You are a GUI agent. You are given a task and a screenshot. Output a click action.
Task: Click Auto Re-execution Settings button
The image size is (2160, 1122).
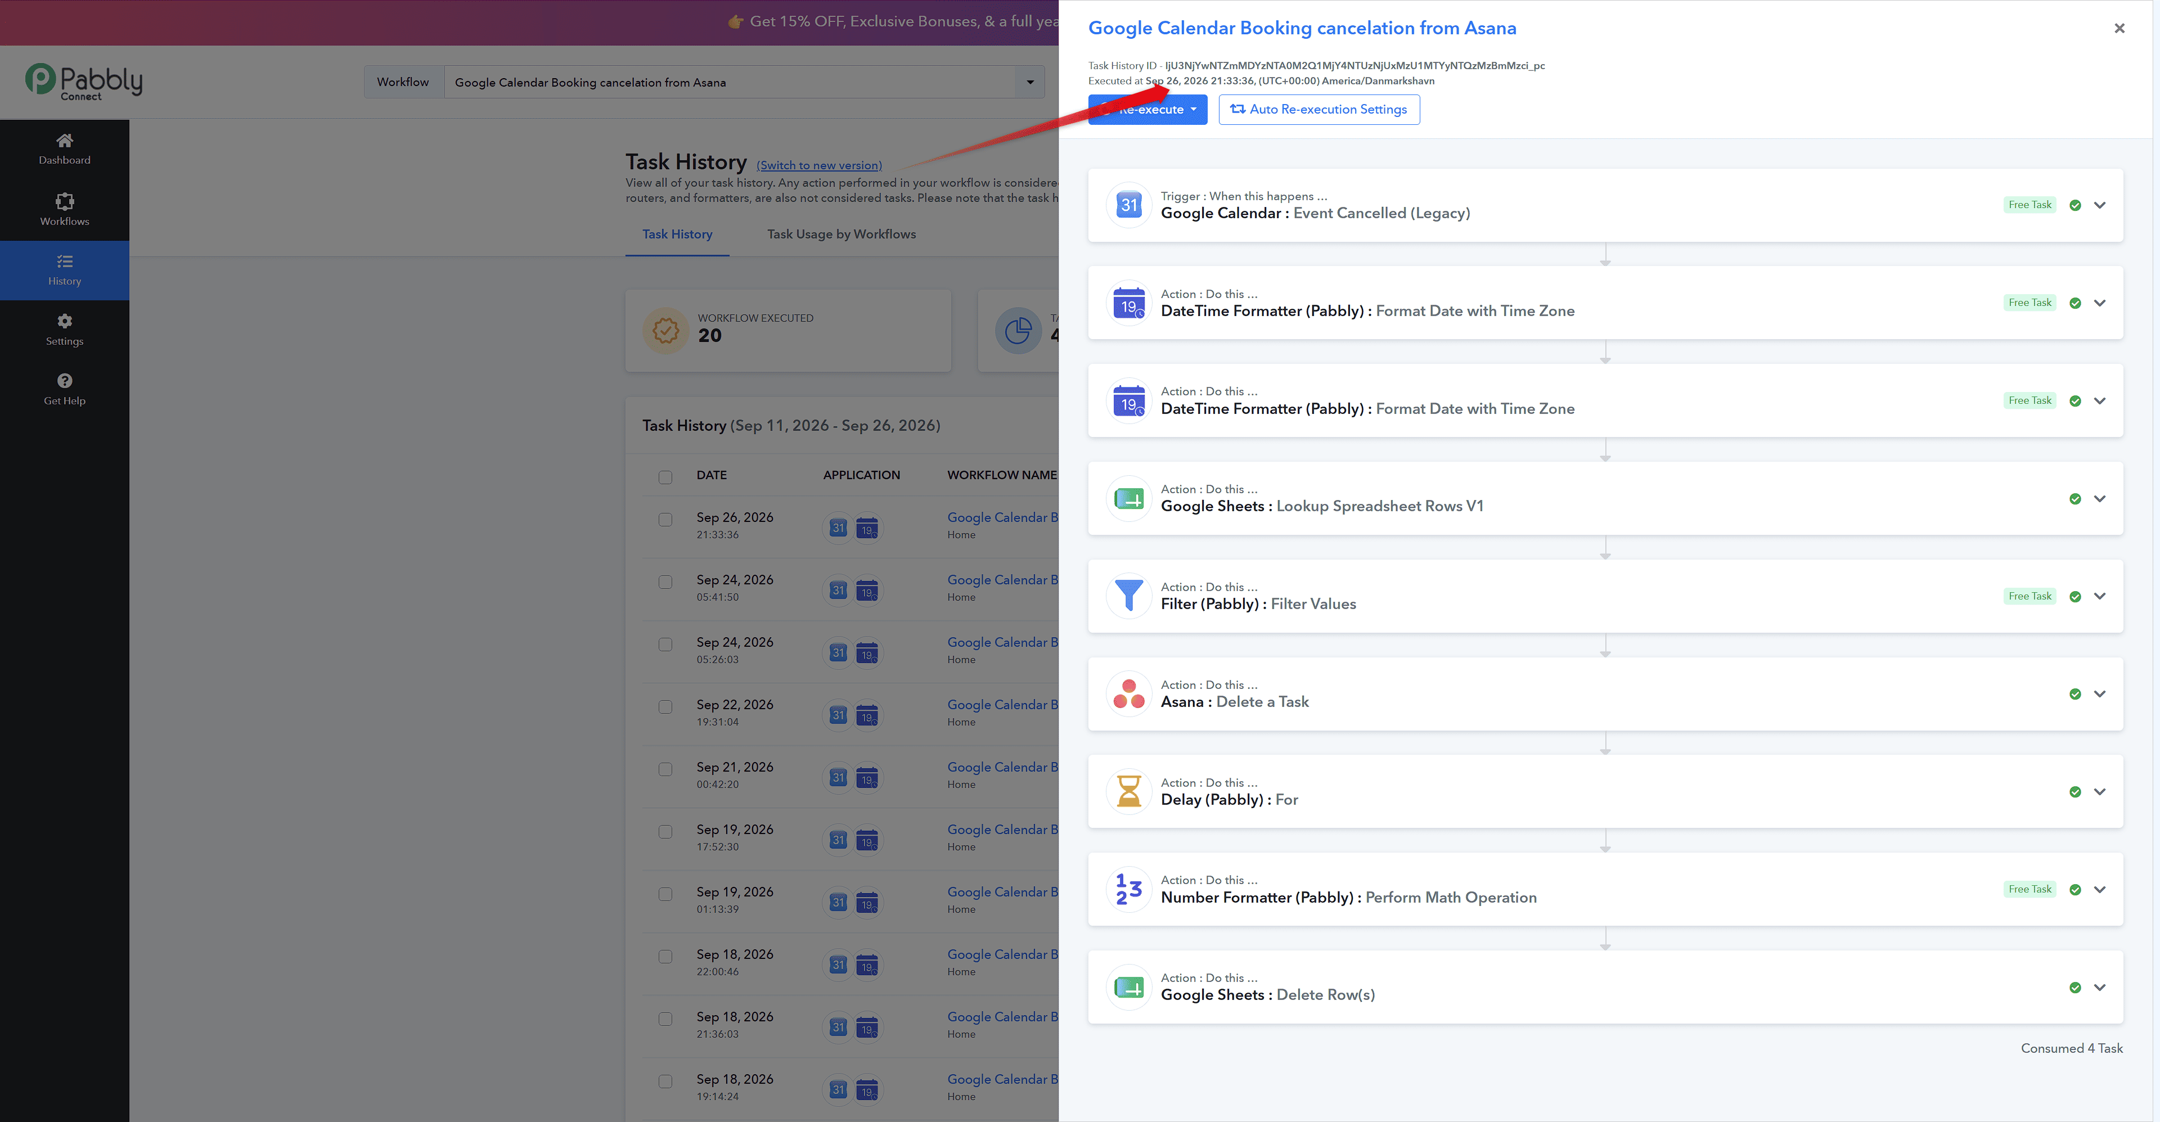tap(1319, 110)
